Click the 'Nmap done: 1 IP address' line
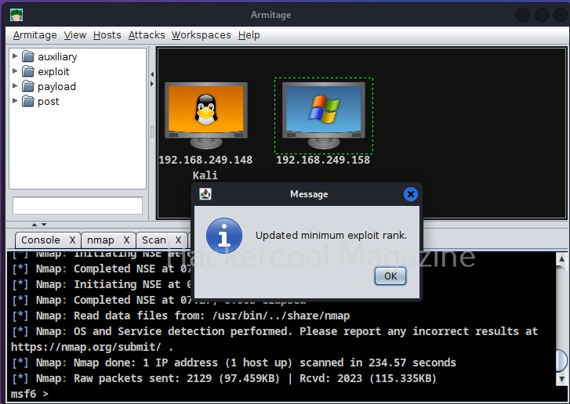 coord(234,363)
